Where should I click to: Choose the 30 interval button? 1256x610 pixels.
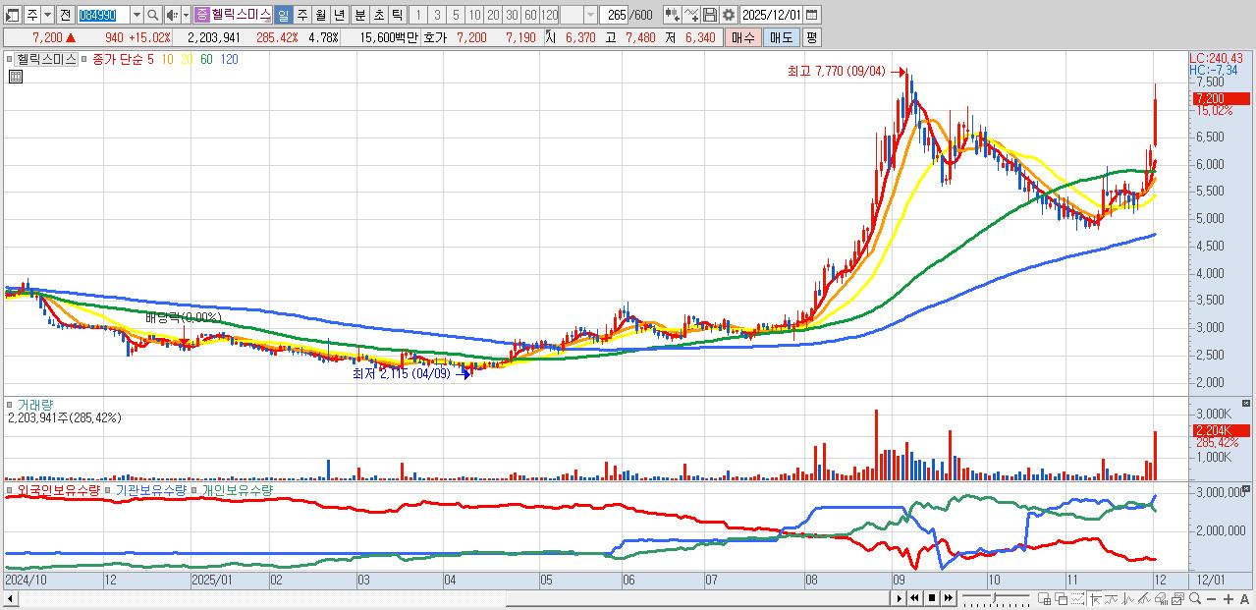pyautogui.click(x=512, y=15)
